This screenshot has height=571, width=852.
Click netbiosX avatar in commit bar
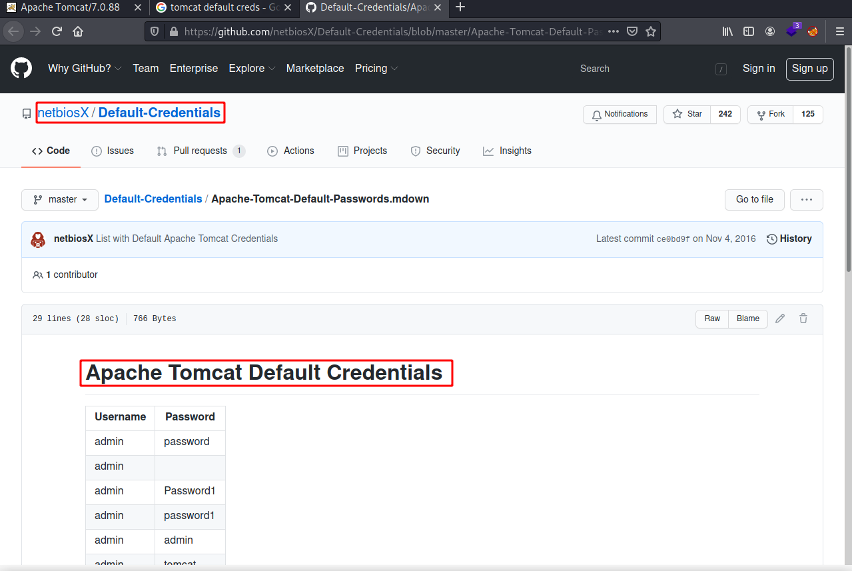(39, 239)
